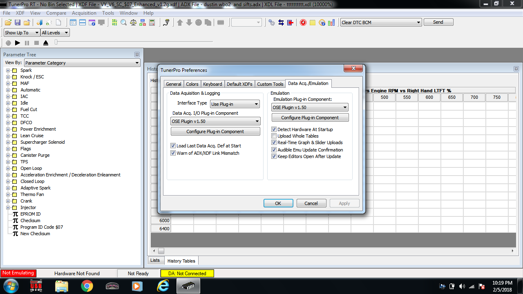The image size is (523, 294).
Task: Click the log playback position slider
Action: click(x=56, y=42)
